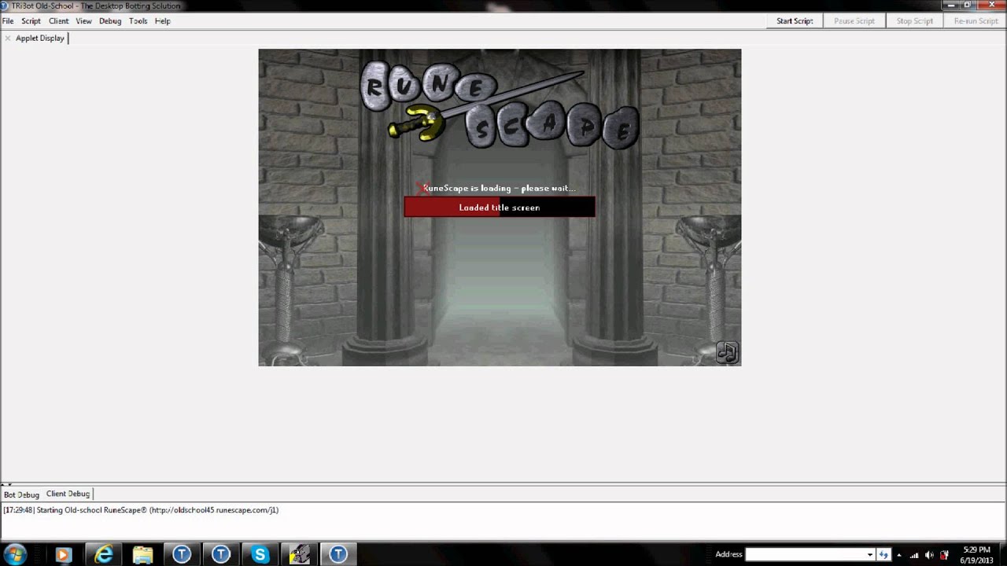The height and width of the screenshot is (566, 1007).
Task: Minimize the TRiBot window
Action: click(x=950, y=6)
